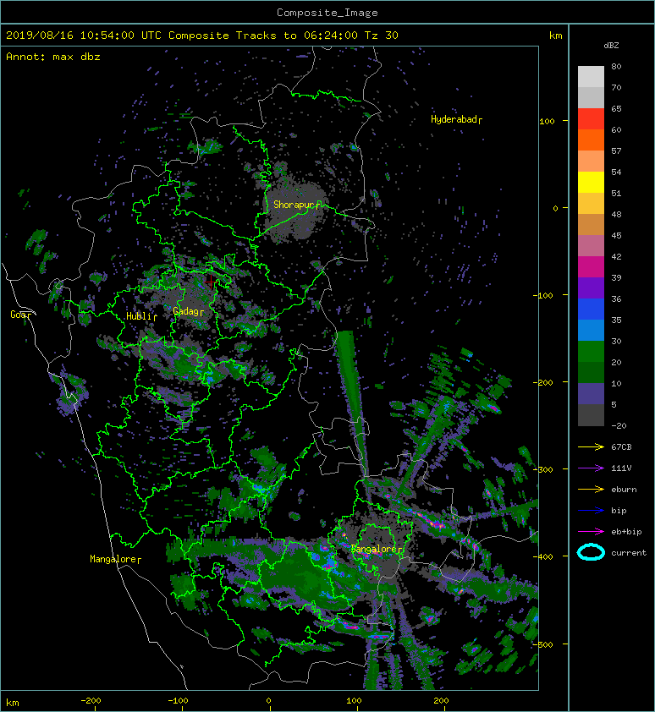Screen dimensions: 655x712
Task: Select the gold 51-48 dBZ swatch
Action: [x=591, y=204]
